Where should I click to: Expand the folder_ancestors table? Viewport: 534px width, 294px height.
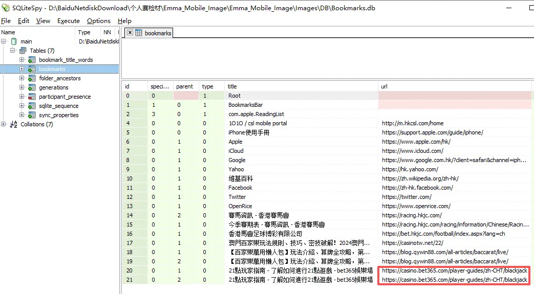point(22,78)
